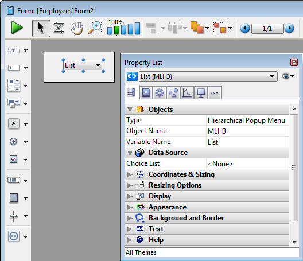This screenshot has height=261, width=303.
Task: Choose the hand move tool
Action: click(x=77, y=28)
